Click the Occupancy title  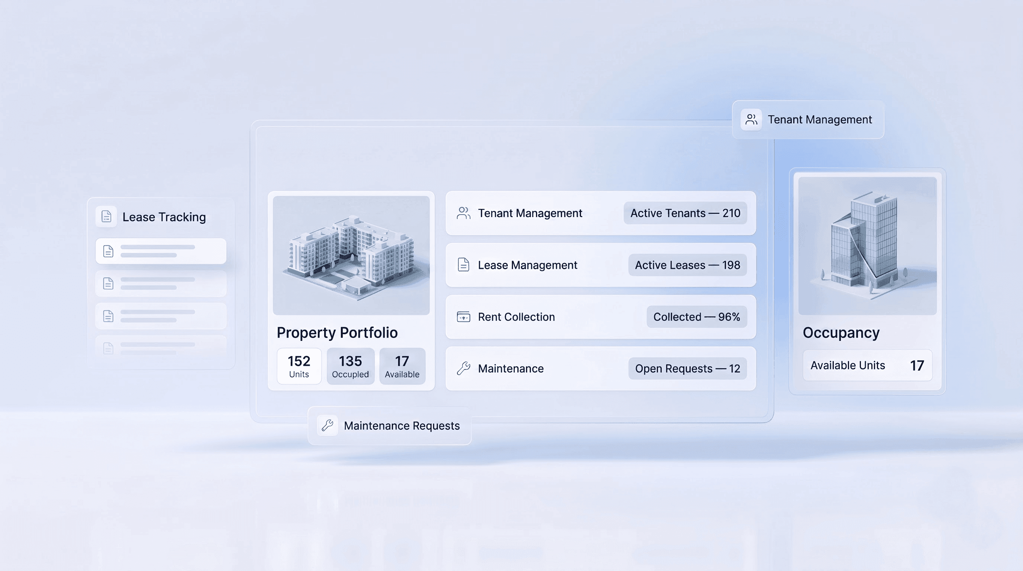coord(841,333)
